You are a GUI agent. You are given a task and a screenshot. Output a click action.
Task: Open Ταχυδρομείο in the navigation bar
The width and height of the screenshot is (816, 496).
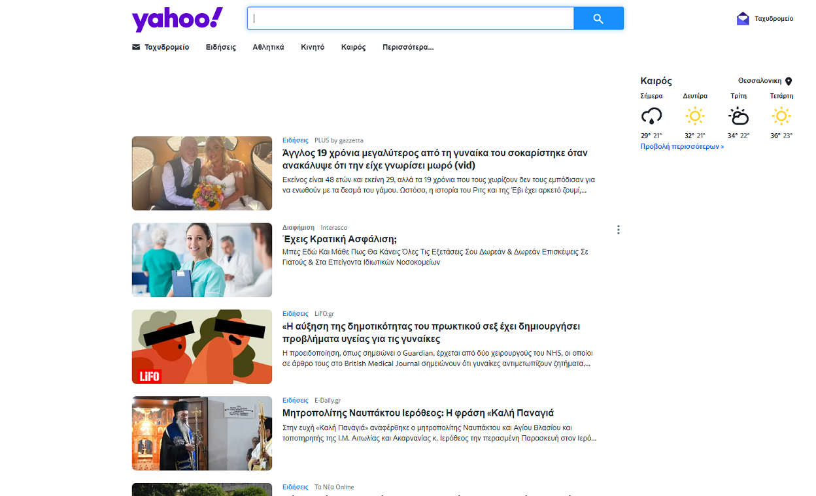tap(167, 47)
